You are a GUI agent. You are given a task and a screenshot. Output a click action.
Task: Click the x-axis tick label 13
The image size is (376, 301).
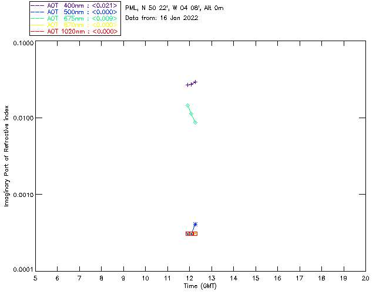click(x=211, y=278)
